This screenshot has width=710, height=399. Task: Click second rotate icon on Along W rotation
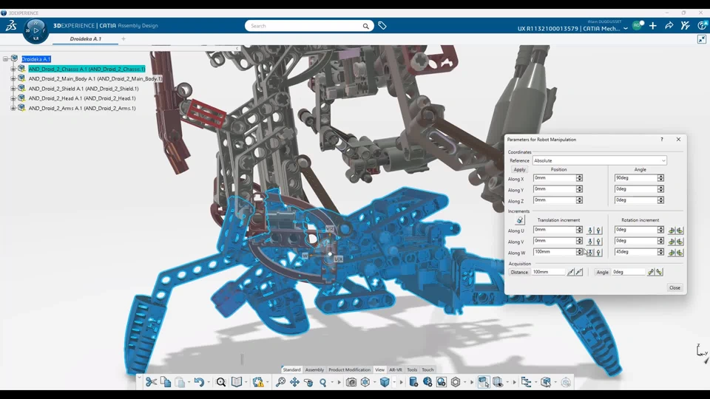[679, 253]
